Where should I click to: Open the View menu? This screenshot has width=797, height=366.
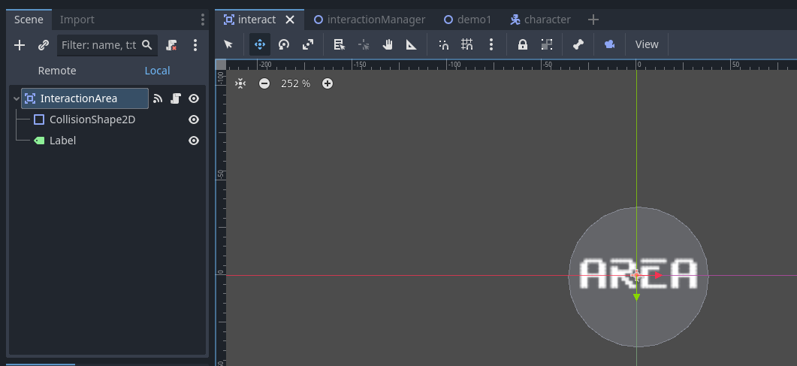click(647, 44)
